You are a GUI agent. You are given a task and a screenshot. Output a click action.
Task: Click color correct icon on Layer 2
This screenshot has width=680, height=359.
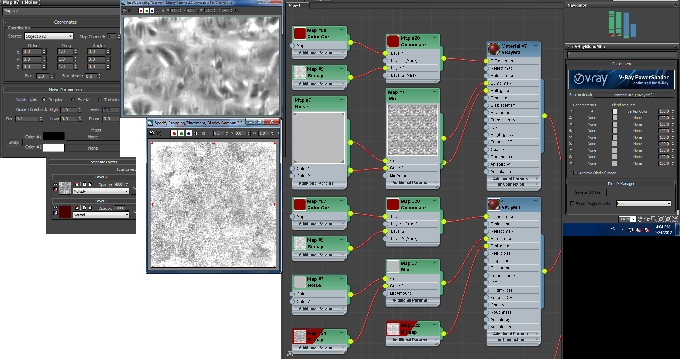point(55,189)
